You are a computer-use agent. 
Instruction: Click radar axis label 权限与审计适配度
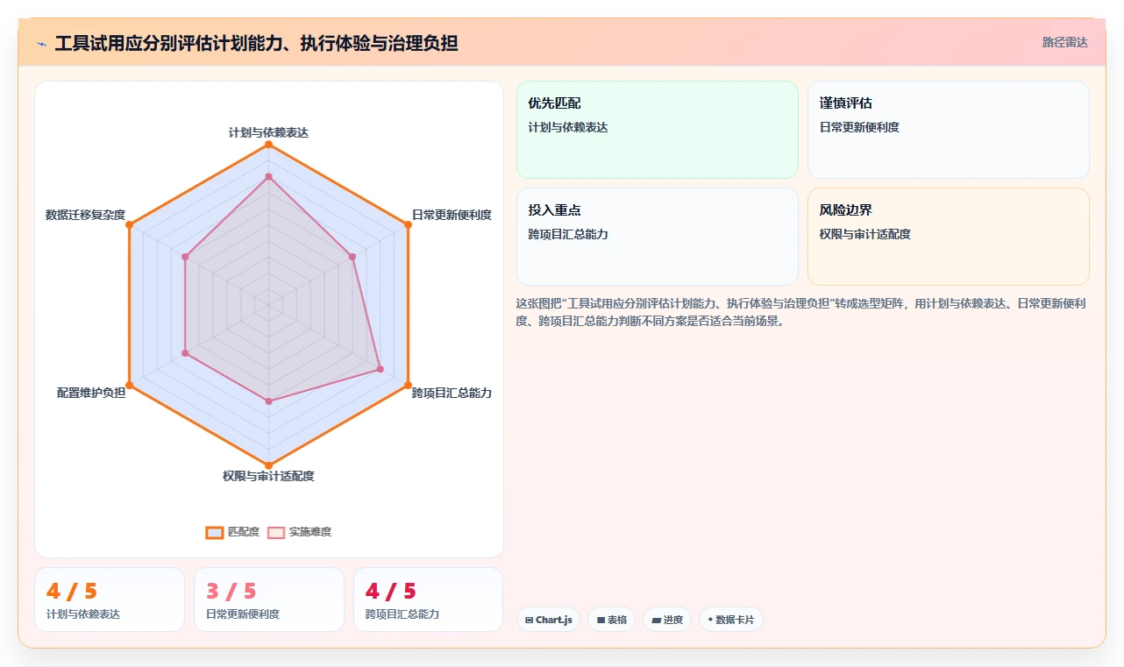click(268, 476)
